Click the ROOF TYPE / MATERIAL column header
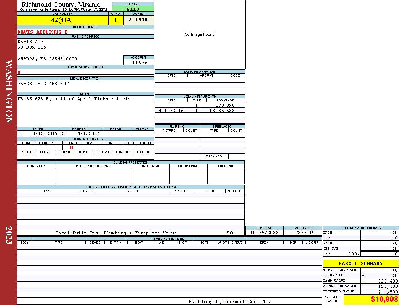The image size is (400, 305). [93, 166]
